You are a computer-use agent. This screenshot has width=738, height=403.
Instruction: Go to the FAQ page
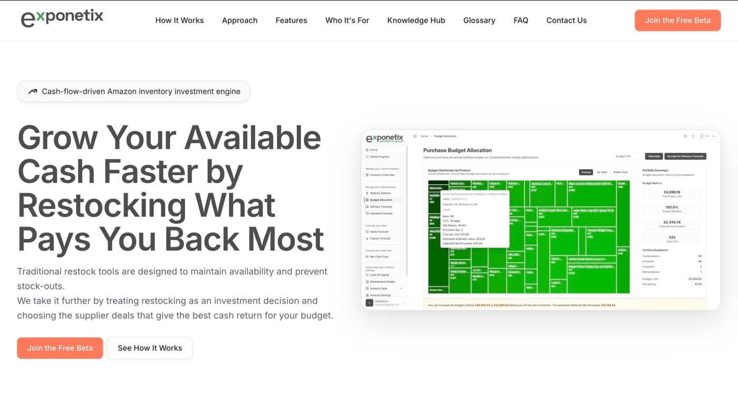point(521,20)
